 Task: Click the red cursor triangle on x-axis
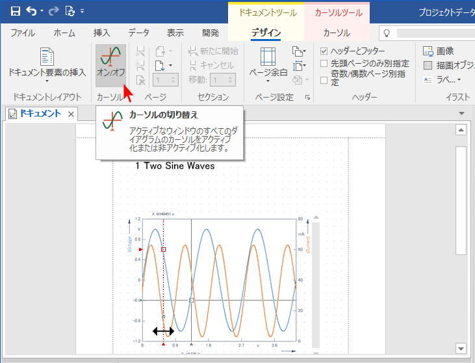[x=164, y=344]
